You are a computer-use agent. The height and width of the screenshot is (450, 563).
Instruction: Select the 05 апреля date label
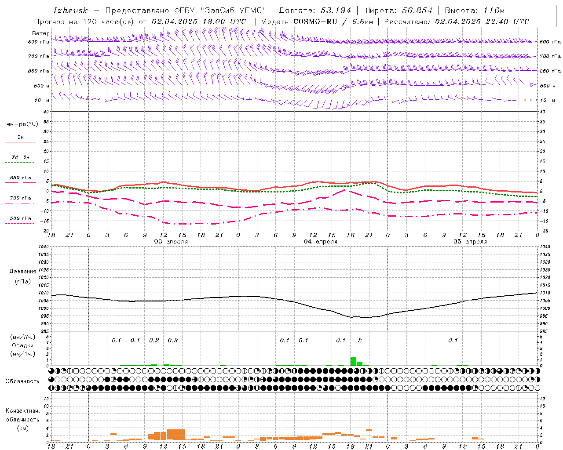[x=470, y=242]
